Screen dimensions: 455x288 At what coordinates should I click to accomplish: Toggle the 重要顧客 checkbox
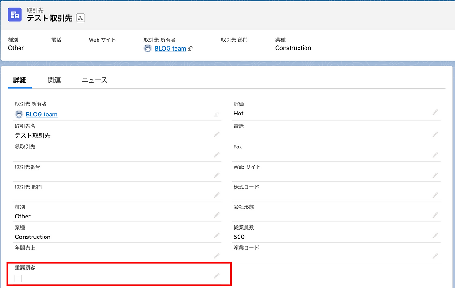(x=18, y=278)
